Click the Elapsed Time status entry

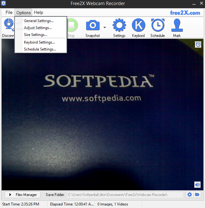(x=72, y=204)
